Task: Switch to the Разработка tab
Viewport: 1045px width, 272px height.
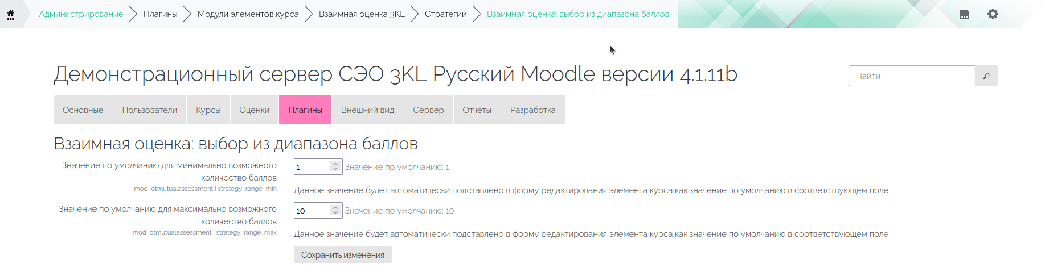Action: tap(533, 110)
